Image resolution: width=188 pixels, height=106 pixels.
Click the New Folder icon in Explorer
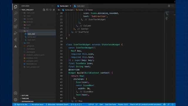(47, 10)
